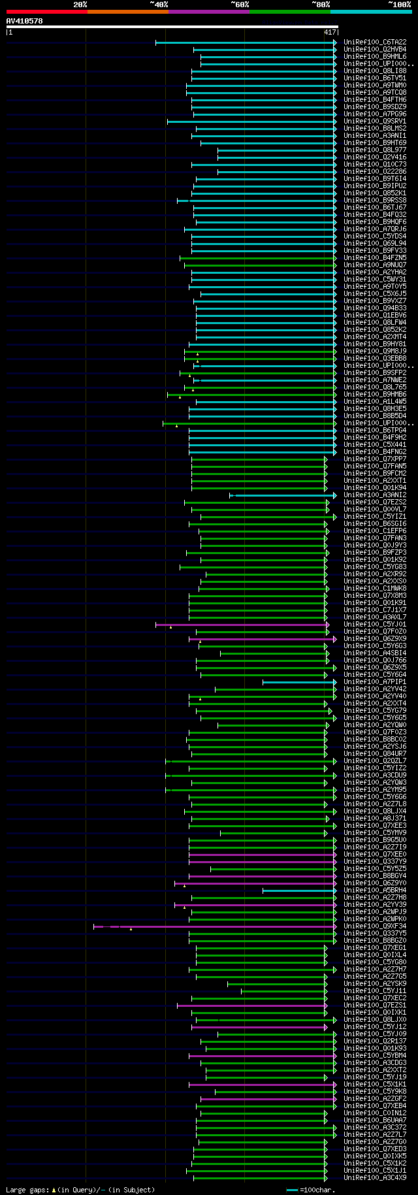The height and width of the screenshot is (1195, 418).
Task: Choose the UniRef100_B9IPU2 entry
Action: tap(375, 186)
